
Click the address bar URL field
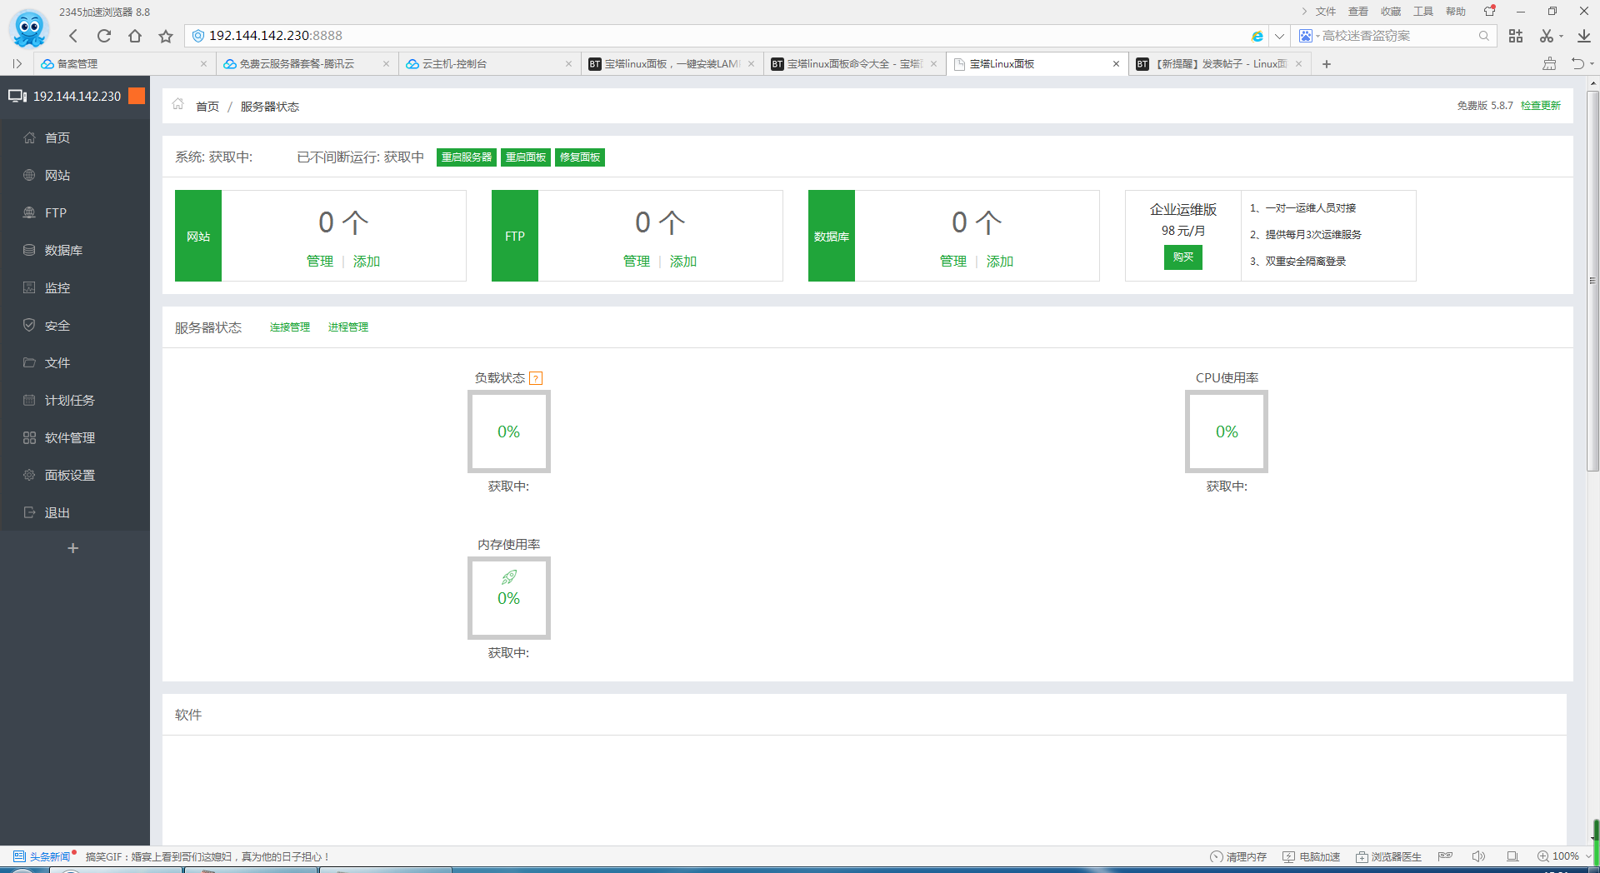tap(725, 36)
